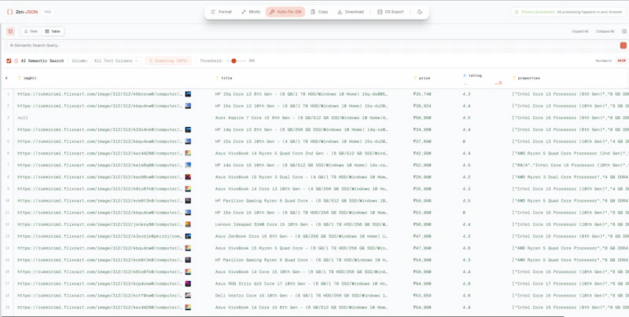Switch to the Table view tab
This screenshot has height=317, width=629.
point(53,31)
